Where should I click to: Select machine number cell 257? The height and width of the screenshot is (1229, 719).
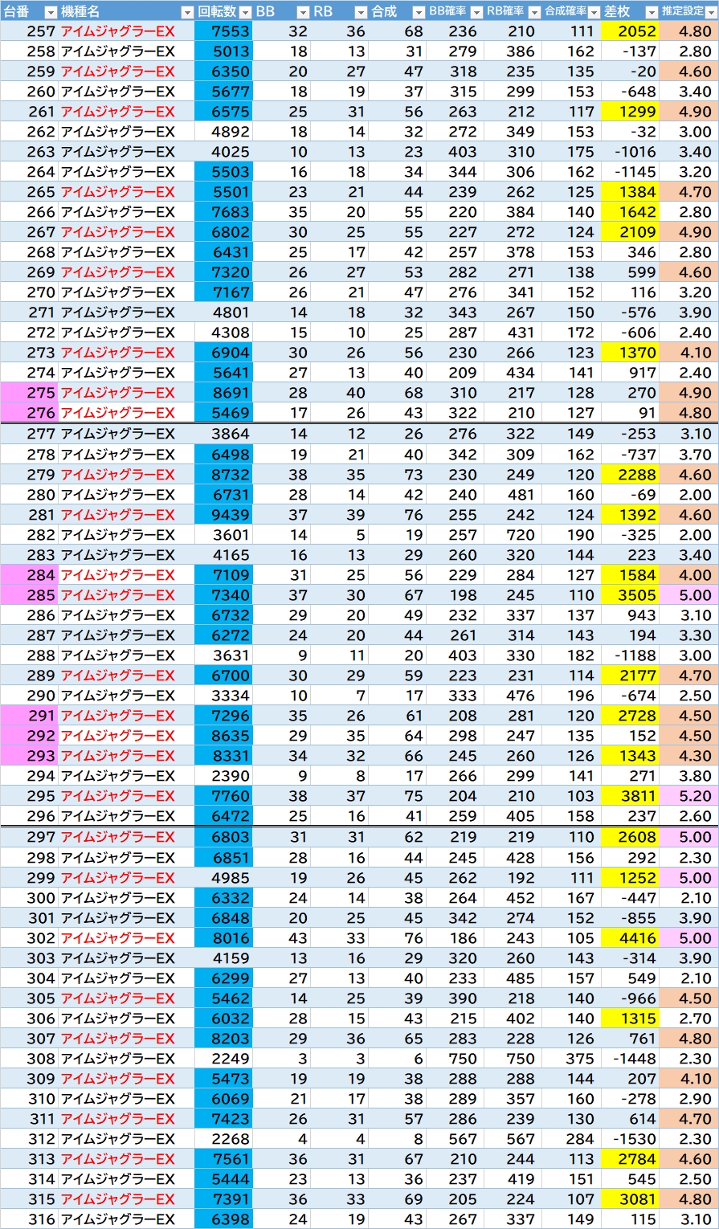point(30,31)
